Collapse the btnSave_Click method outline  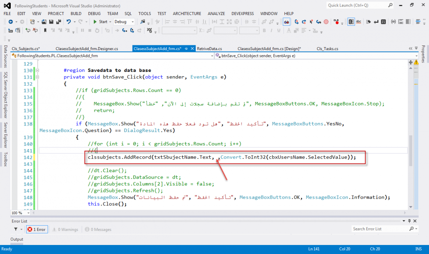[37, 77]
